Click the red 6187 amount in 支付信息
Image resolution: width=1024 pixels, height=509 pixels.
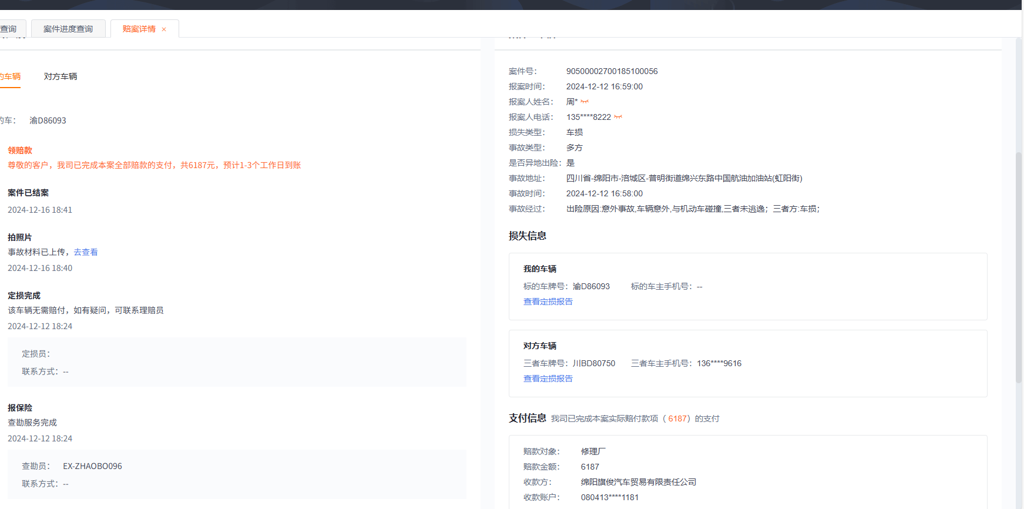click(677, 418)
